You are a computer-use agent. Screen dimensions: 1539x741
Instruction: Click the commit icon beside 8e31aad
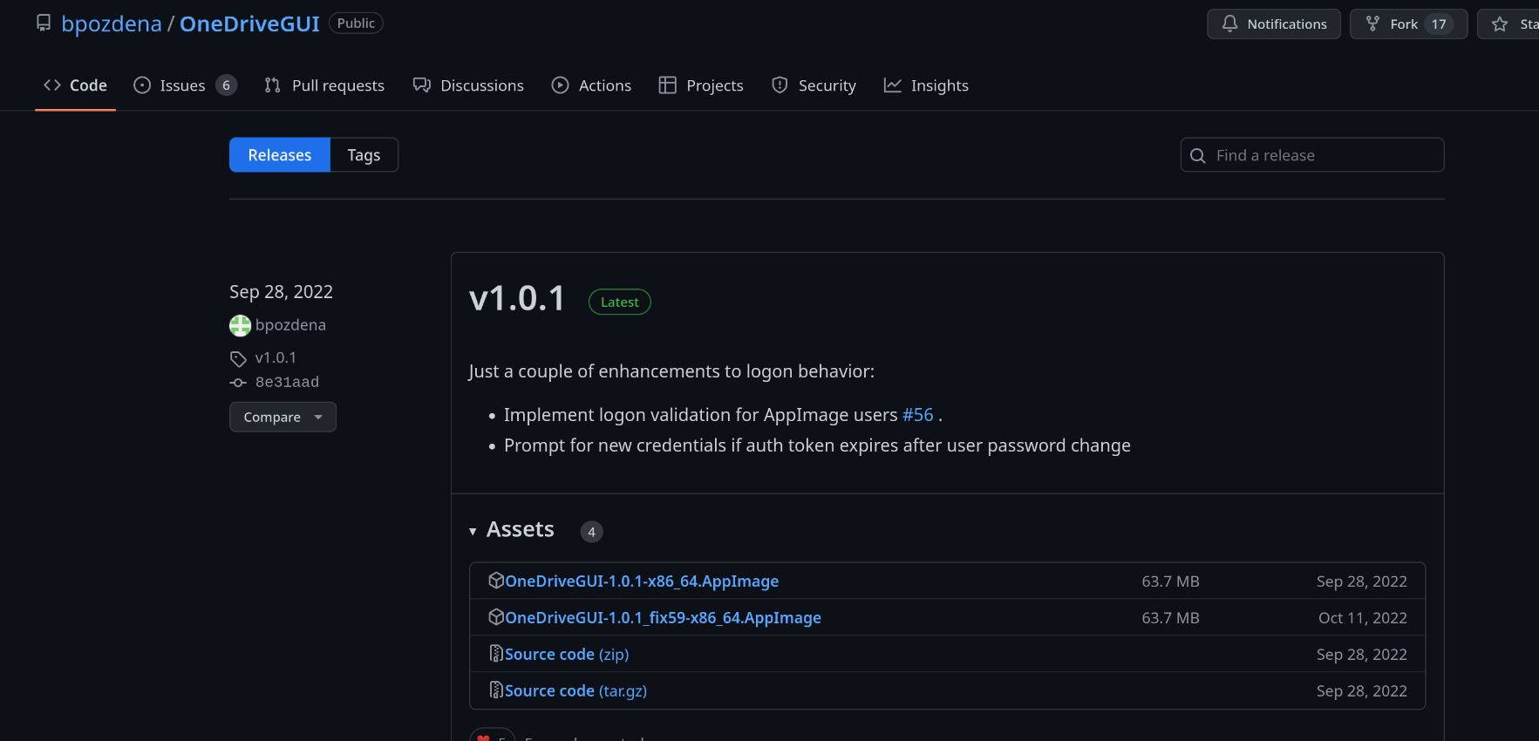click(238, 383)
